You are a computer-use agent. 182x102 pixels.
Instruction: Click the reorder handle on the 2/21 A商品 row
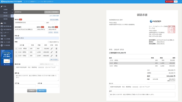pyautogui.click(x=16, y=49)
